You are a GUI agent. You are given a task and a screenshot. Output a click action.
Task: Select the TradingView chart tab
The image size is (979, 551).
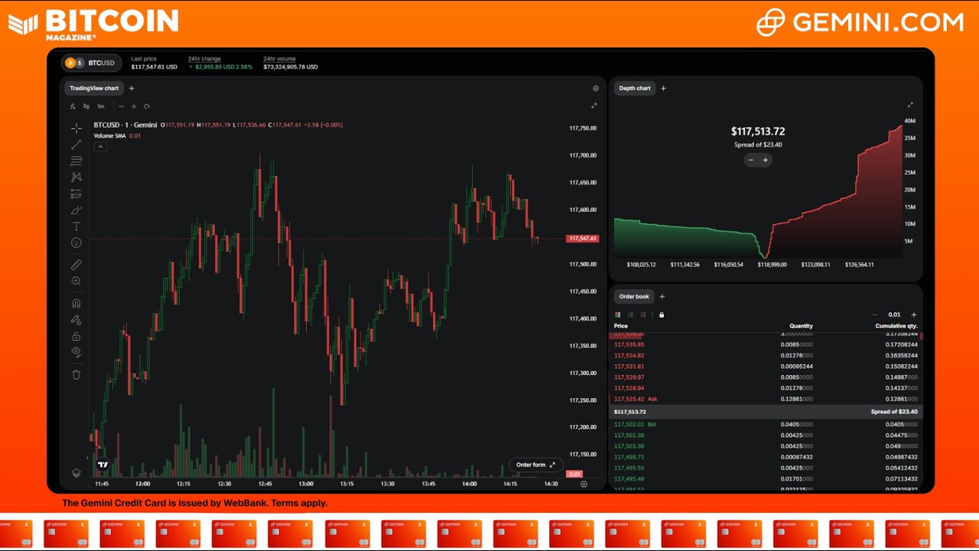click(x=94, y=88)
